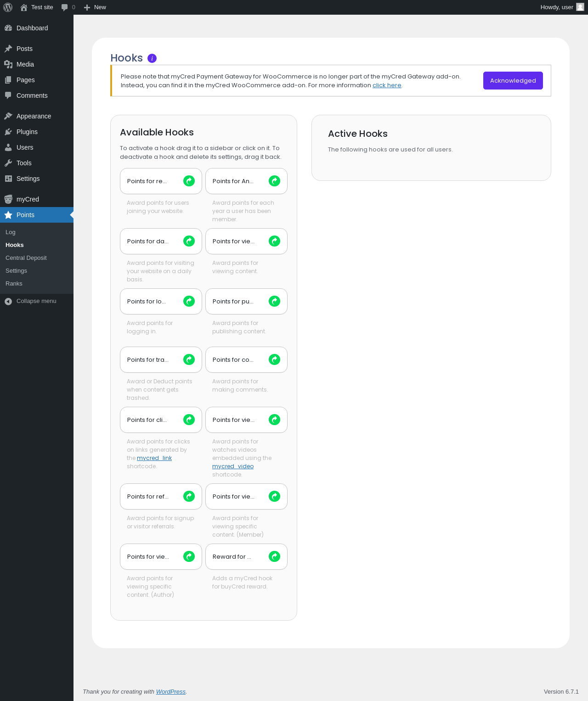Open the Test site home icon
Image resolution: width=588 pixels, height=701 pixels.
(x=24, y=7)
